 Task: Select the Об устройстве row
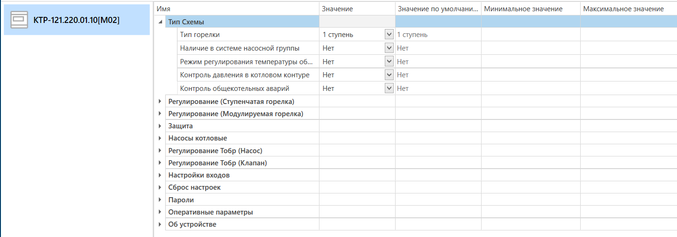(x=192, y=224)
